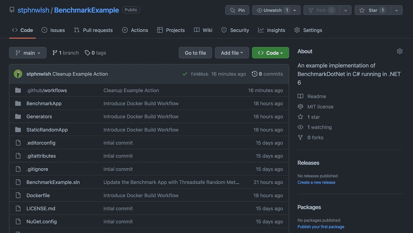Click the Go to file button
413x233 pixels.
pos(195,53)
